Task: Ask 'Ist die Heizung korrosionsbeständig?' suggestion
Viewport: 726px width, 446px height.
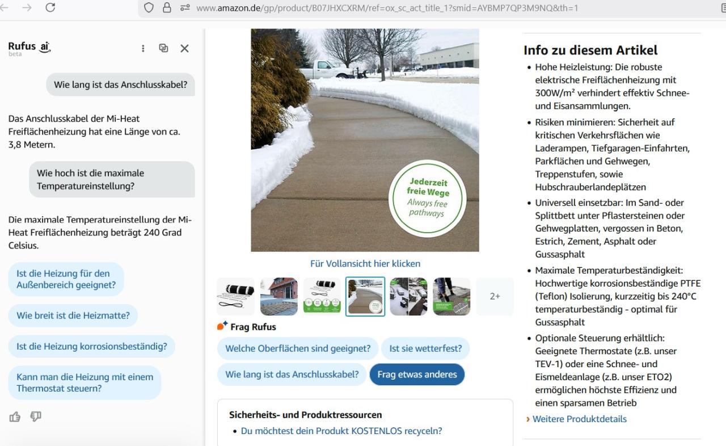Action: click(91, 346)
